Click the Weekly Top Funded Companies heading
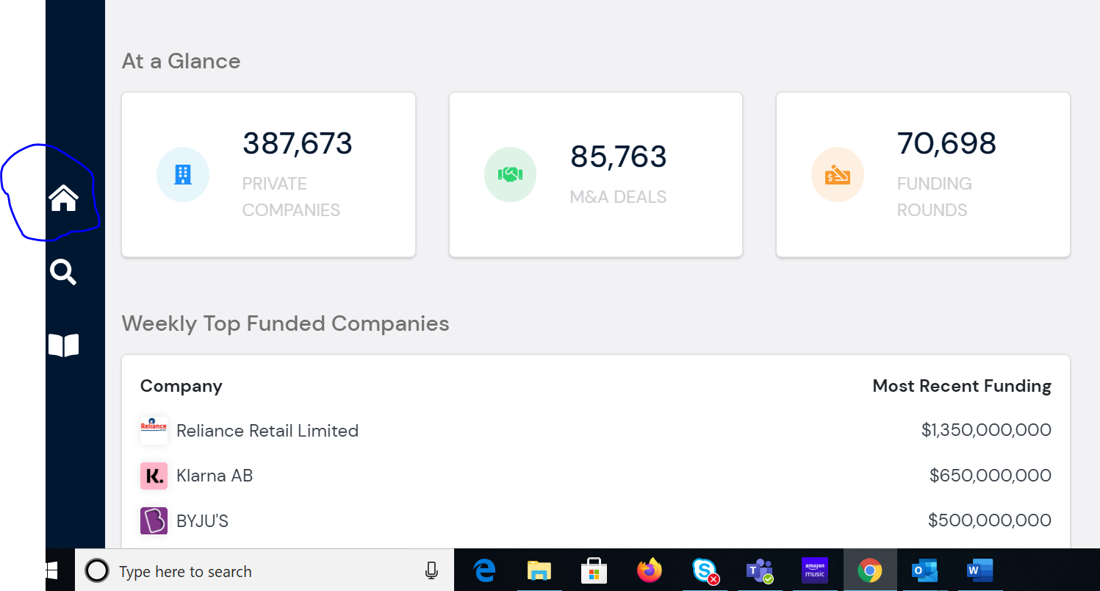 click(x=285, y=323)
